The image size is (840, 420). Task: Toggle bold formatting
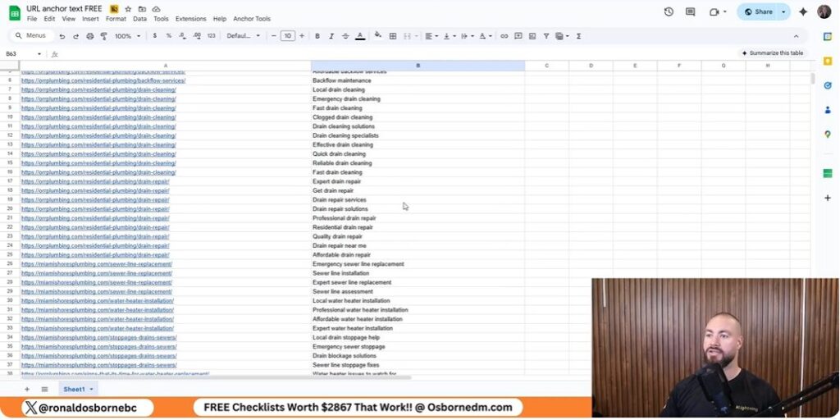coord(317,36)
